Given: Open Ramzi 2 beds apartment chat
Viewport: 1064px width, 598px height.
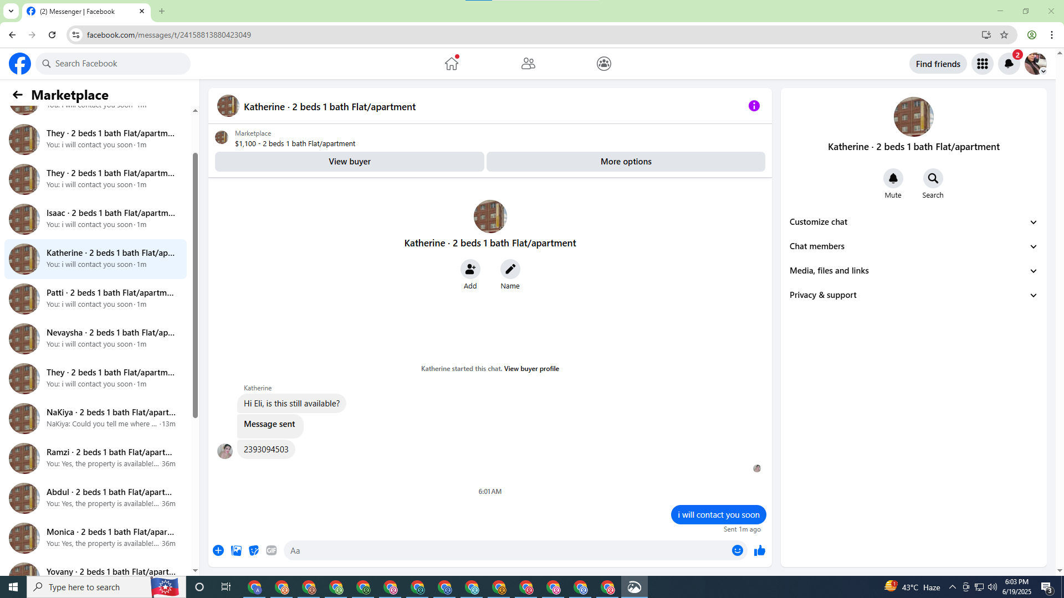Looking at the screenshot, I should (x=95, y=458).
